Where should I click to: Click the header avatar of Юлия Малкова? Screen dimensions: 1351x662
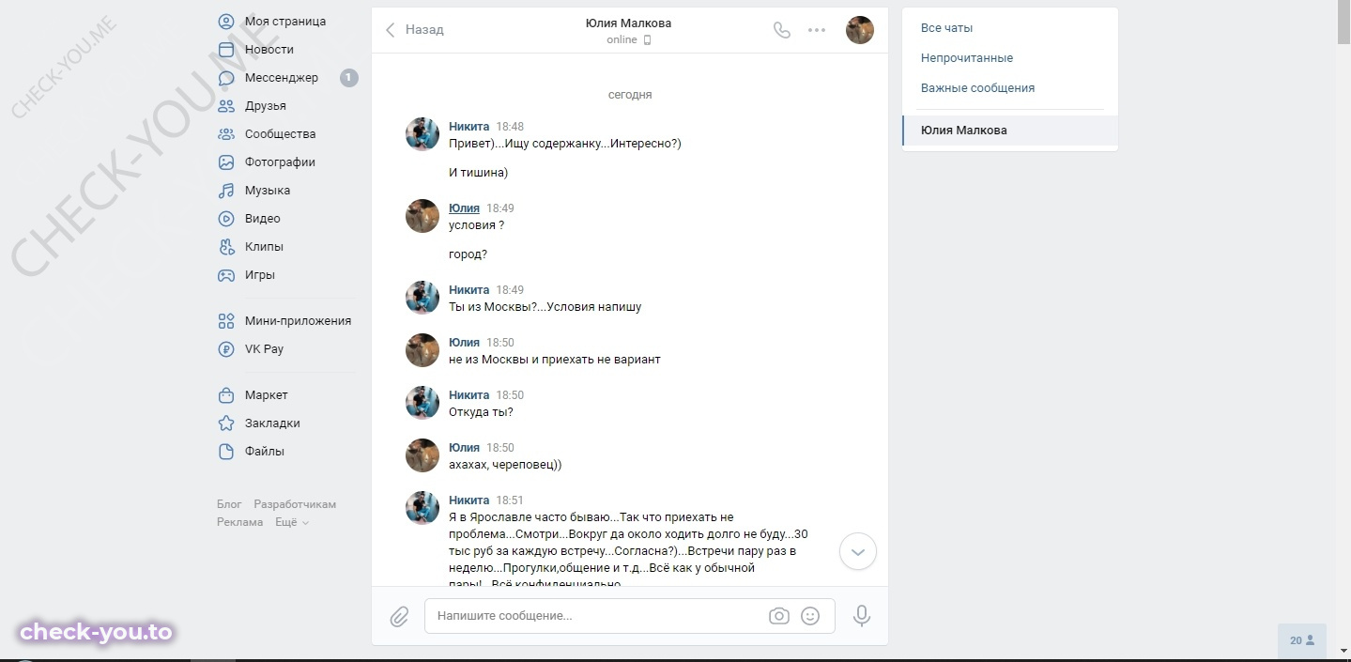click(x=860, y=30)
